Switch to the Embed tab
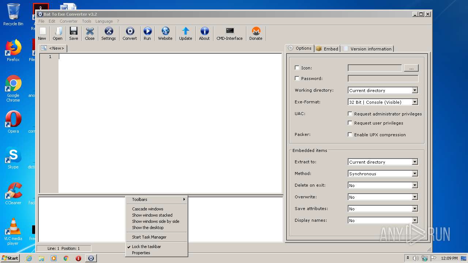The width and height of the screenshot is (468, 263). (328, 49)
